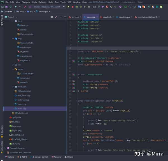Click XTunnel in the breadcrumb bar
Image resolution: width=168 pixels, height=161 pixels.
pos(8,11)
